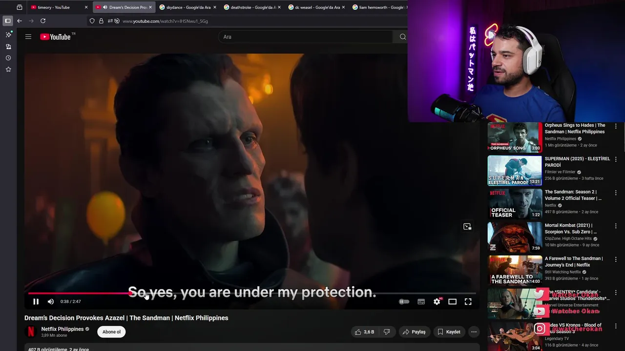Click the video title Dream's Decision Provokes Azazel
The height and width of the screenshot is (351, 625).
(126, 318)
